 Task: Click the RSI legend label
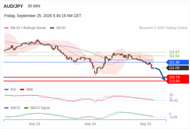(13, 90)
